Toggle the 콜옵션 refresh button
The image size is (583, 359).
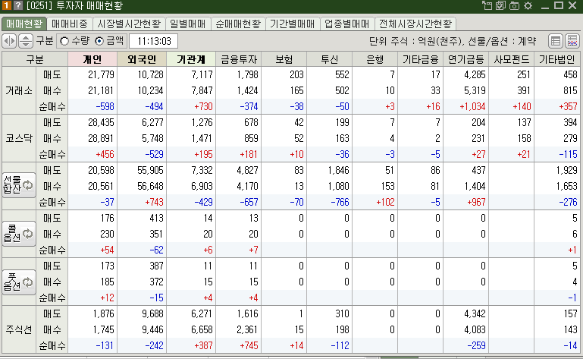click(x=19, y=234)
